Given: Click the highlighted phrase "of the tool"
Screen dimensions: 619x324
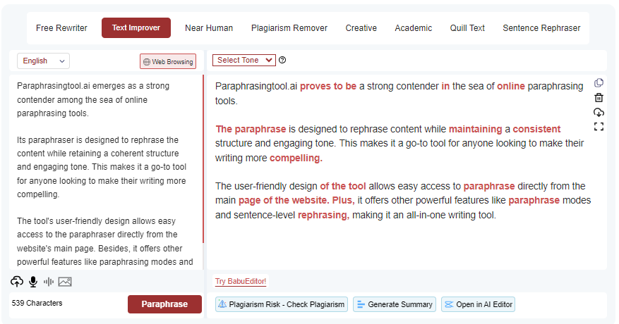Looking at the screenshot, I should (x=342, y=186).
